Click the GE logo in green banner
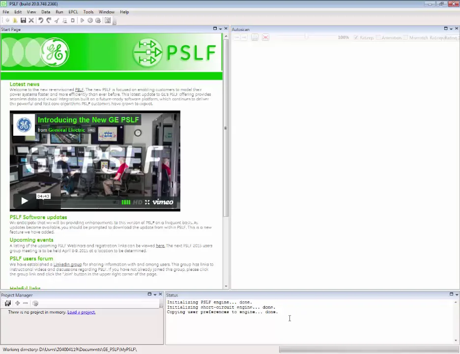This screenshot has height=354, width=460. coord(55,52)
